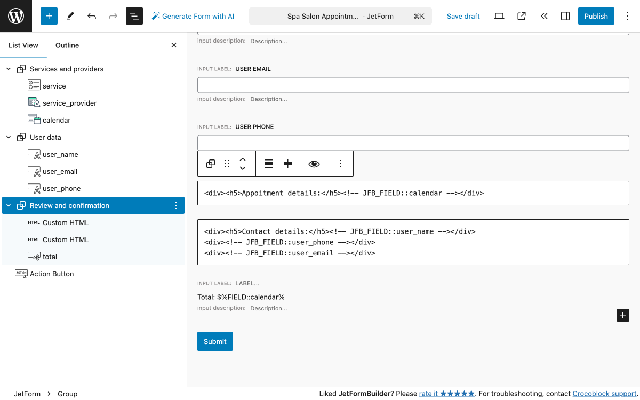Open the form in a new tab icon
Viewport: 640px width, 400px height.
pos(522,16)
